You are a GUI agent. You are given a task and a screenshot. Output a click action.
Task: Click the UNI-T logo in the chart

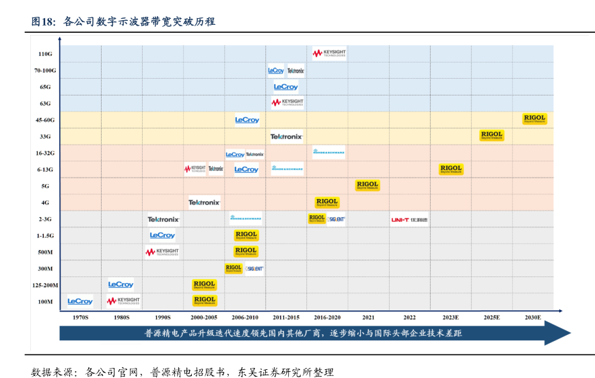(409, 219)
